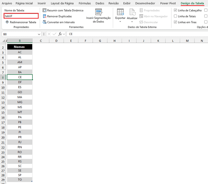Screen dimensions: 208x184
Task: Click the Nome da Tabela field tabUF
Action: [x=21, y=16]
